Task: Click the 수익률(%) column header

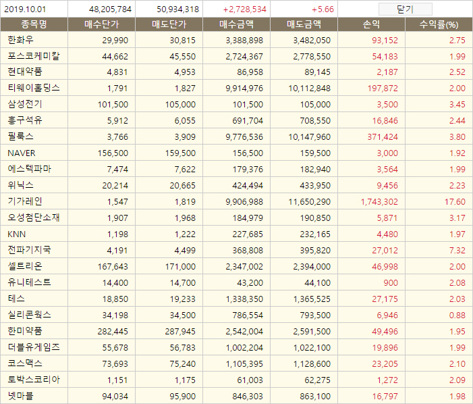Action: pyautogui.click(x=439, y=24)
